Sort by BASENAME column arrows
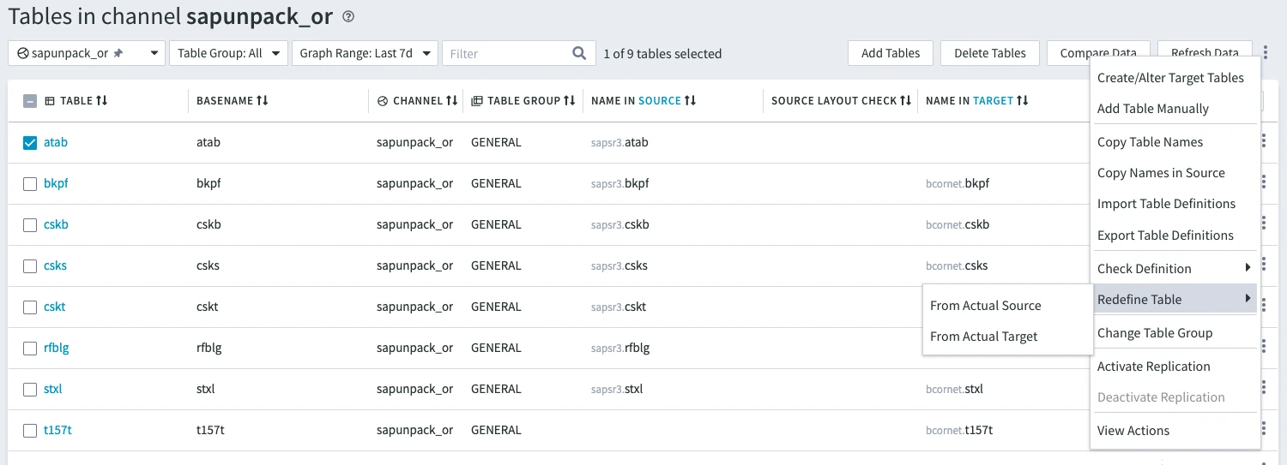This screenshot has height=465, width=1287. (263, 101)
